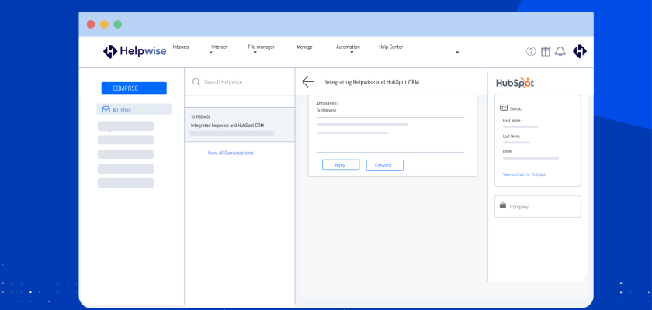Screen dimensions: 652x310
Task: Click the gift box icon
Action: 546,51
